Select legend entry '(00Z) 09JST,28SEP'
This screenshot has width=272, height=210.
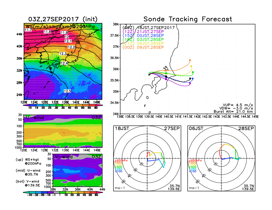pyautogui.click(x=143, y=47)
